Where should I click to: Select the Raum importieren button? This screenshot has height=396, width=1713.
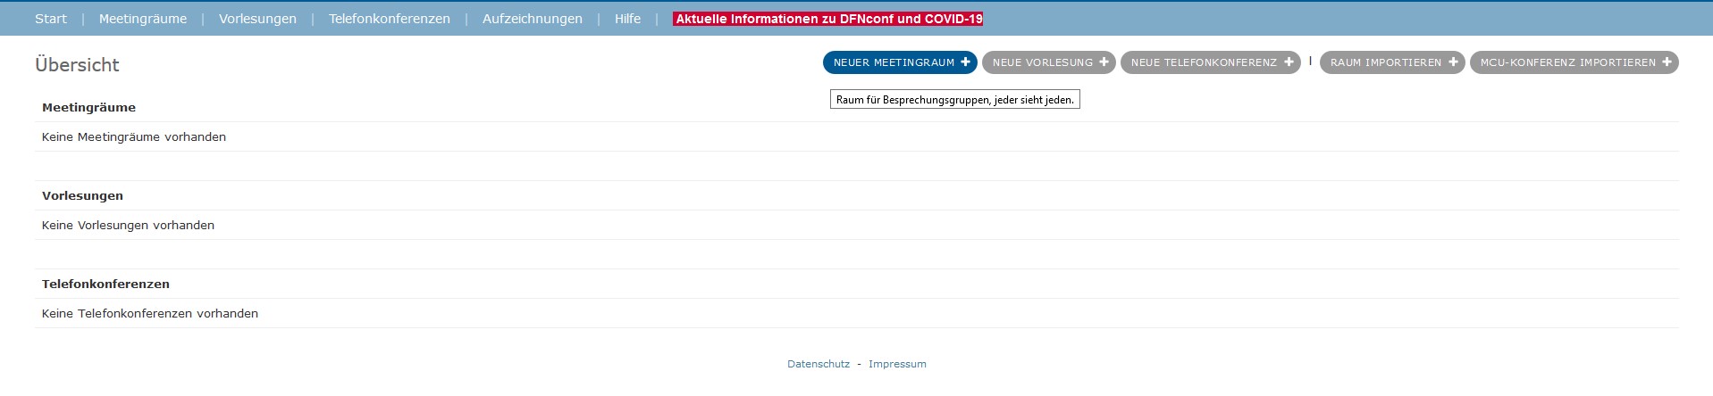click(x=1385, y=62)
